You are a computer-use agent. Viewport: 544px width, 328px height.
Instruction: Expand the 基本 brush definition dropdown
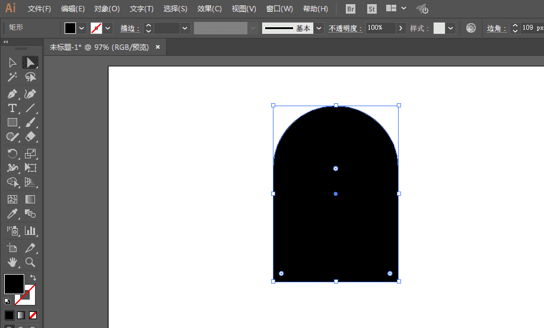point(319,28)
